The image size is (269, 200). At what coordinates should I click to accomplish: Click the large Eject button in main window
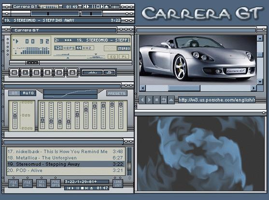pos(72,72)
